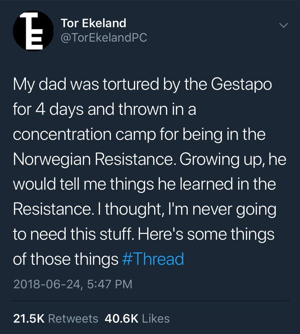Viewport: 300px width, 334px height.
Task: Click the line "would tell me things he learned"
Action: [x=144, y=185]
